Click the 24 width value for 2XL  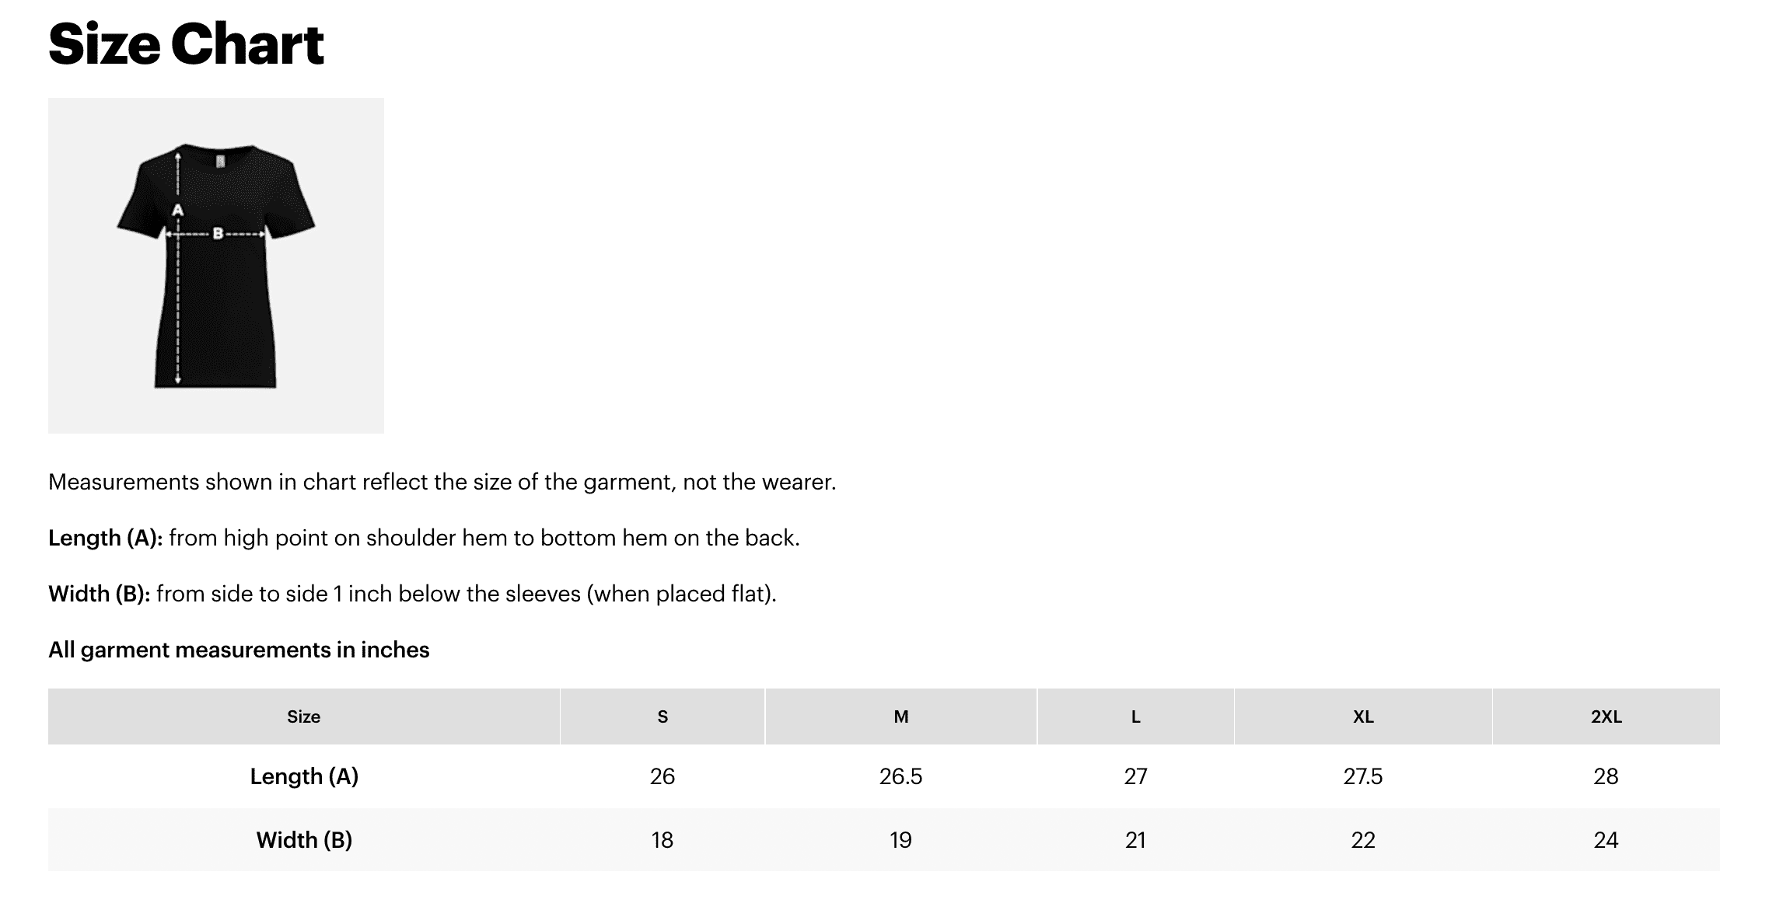(1606, 840)
